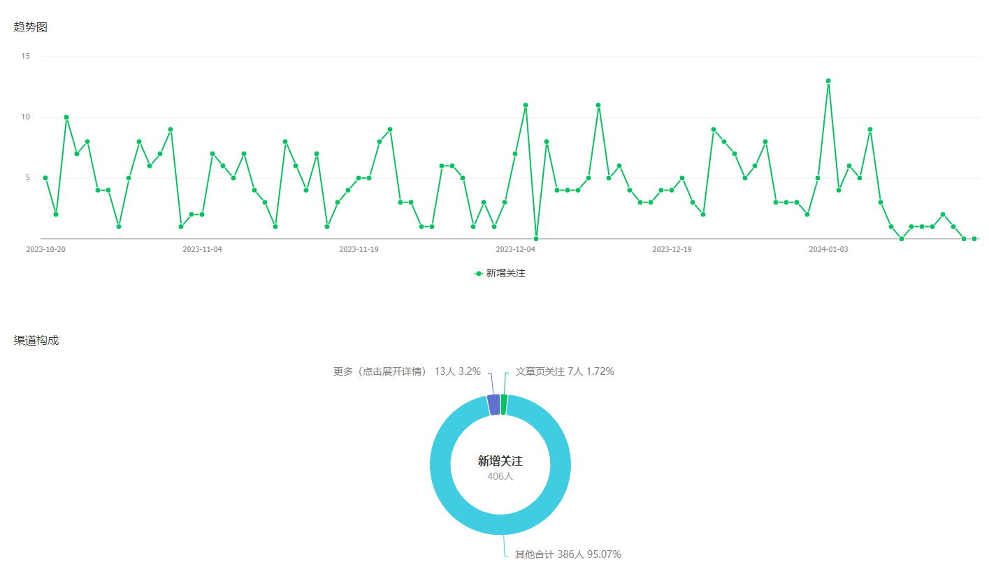Click the last data point on the trend line
989x569 pixels.
click(x=974, y=239)
